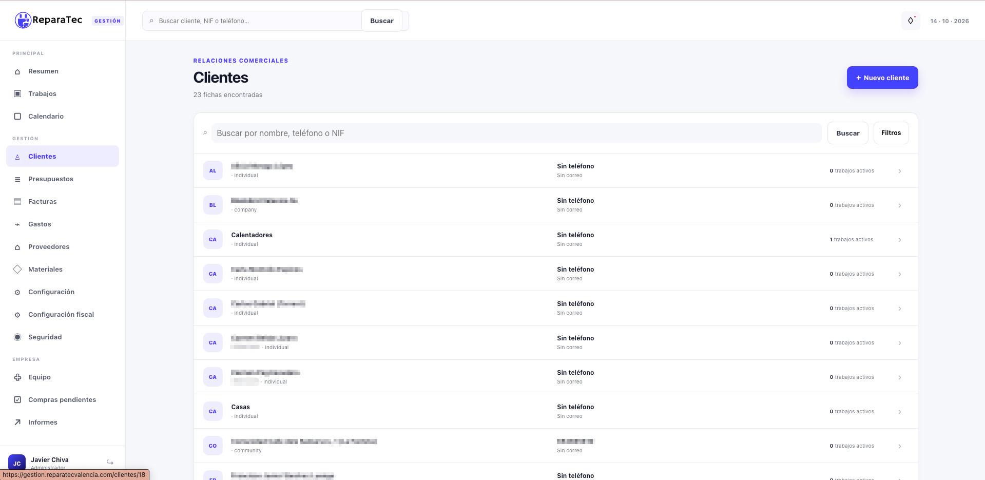
Task: Open the Filtros options
Action: (891, 133)
